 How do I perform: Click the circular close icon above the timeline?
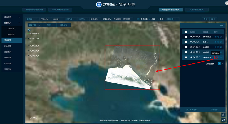(x=29, y=30)
